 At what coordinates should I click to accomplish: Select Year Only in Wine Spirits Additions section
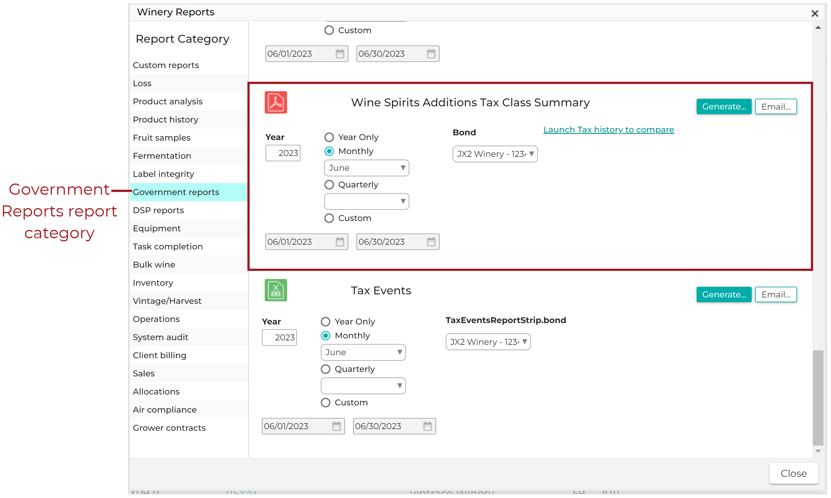click(x=329, y=137)
